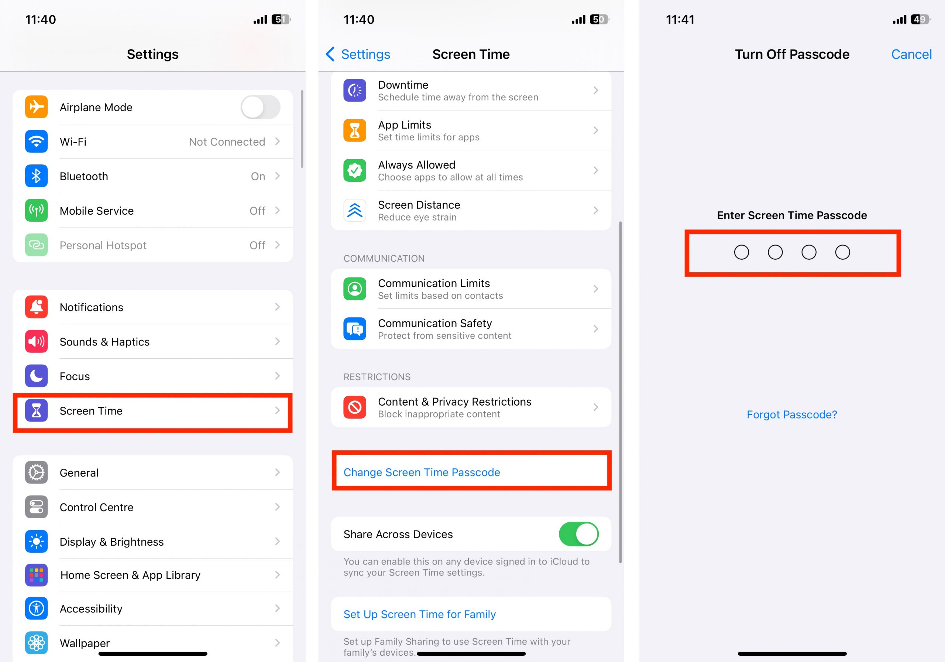This screenshot has height=662, width=945.
Task: Open Airplane Mode settings
Action: [153, 107]
